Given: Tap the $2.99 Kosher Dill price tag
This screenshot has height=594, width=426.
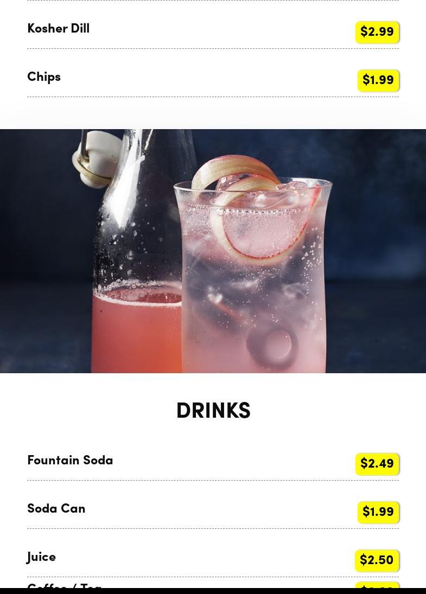Looking at the screenshot, I should (x=377, y=32).
